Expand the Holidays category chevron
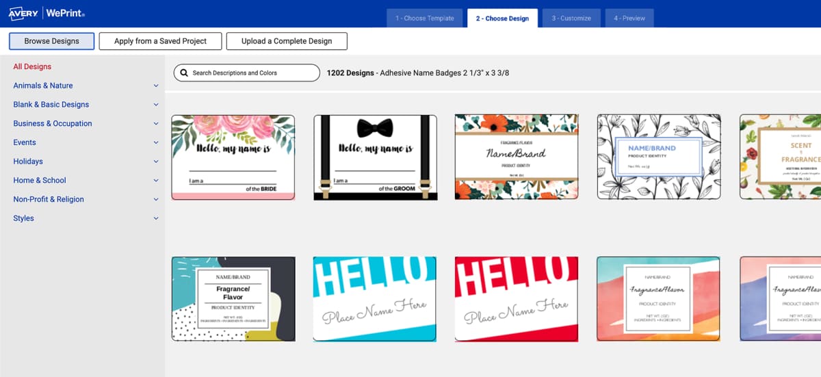Image resolution: width=821 pixels, height=377 pixels. 156,162
